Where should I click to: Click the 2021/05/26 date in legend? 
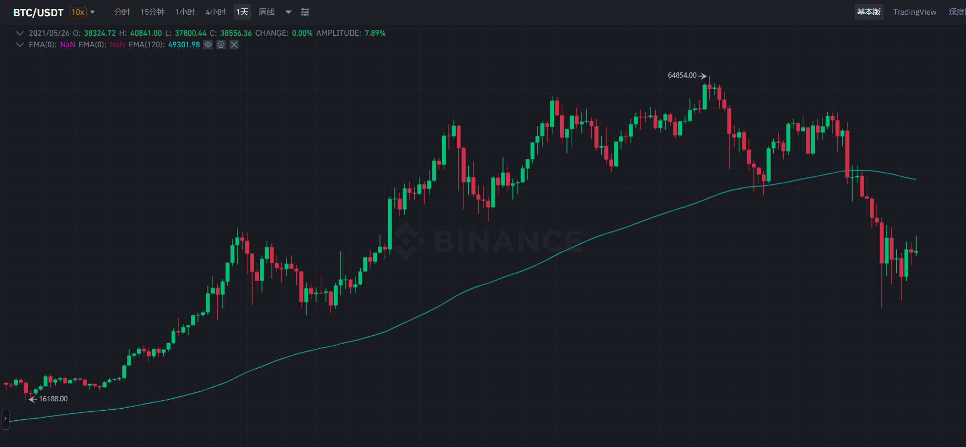pos(49,33)
